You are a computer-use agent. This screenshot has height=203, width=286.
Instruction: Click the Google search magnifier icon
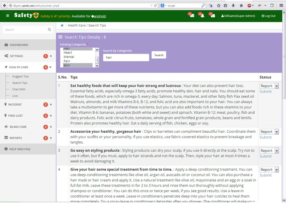203,6
